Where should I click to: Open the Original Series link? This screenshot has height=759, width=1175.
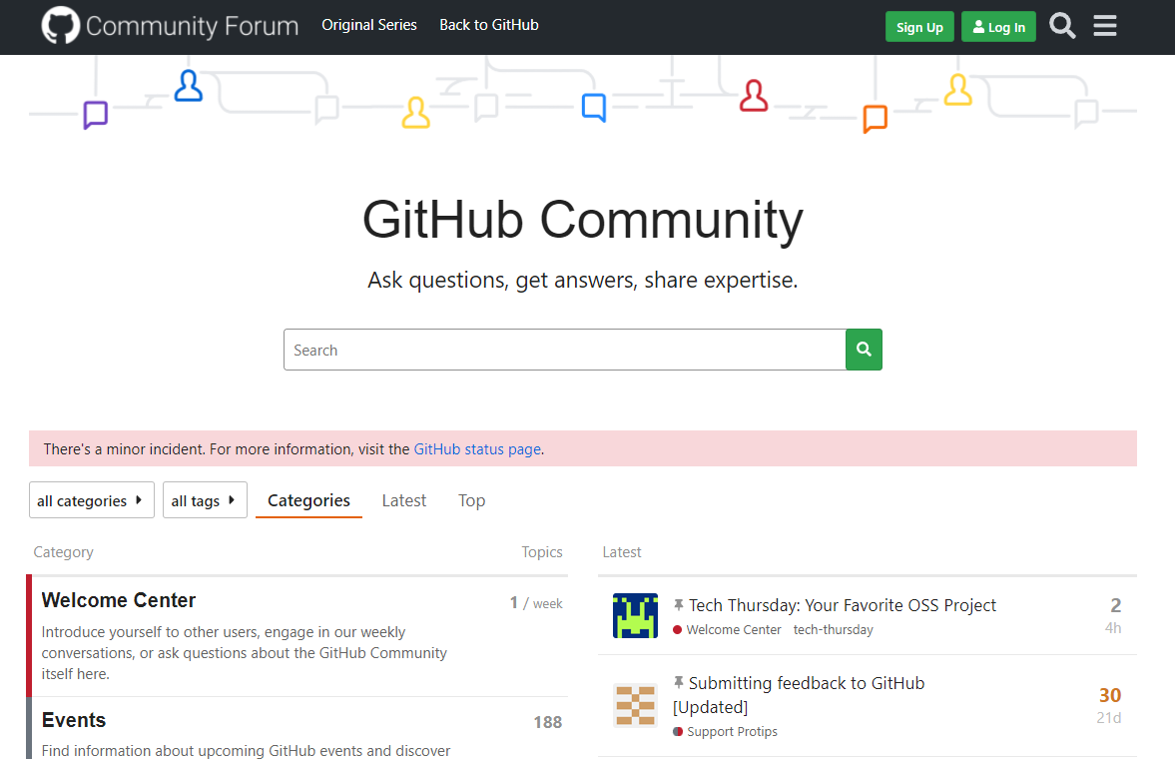tap(369, 25)
